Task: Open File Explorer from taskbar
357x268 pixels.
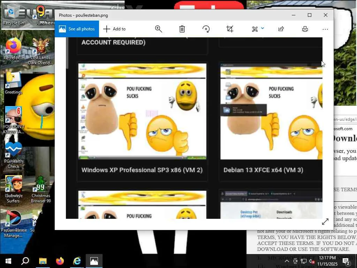Action: (43, 261)
